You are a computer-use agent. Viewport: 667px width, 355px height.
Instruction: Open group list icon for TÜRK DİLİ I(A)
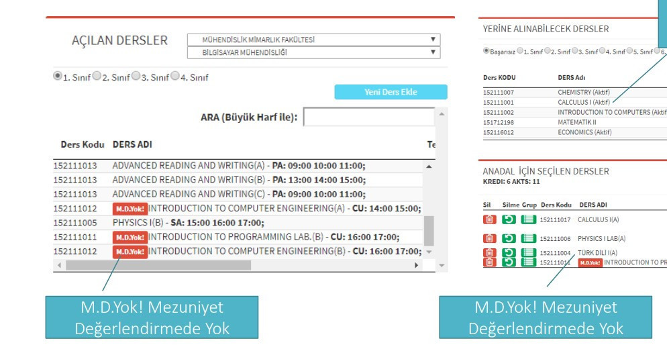[x=528, y=252]
